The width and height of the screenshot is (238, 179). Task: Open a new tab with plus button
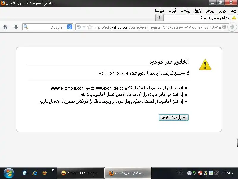point(159,18)
